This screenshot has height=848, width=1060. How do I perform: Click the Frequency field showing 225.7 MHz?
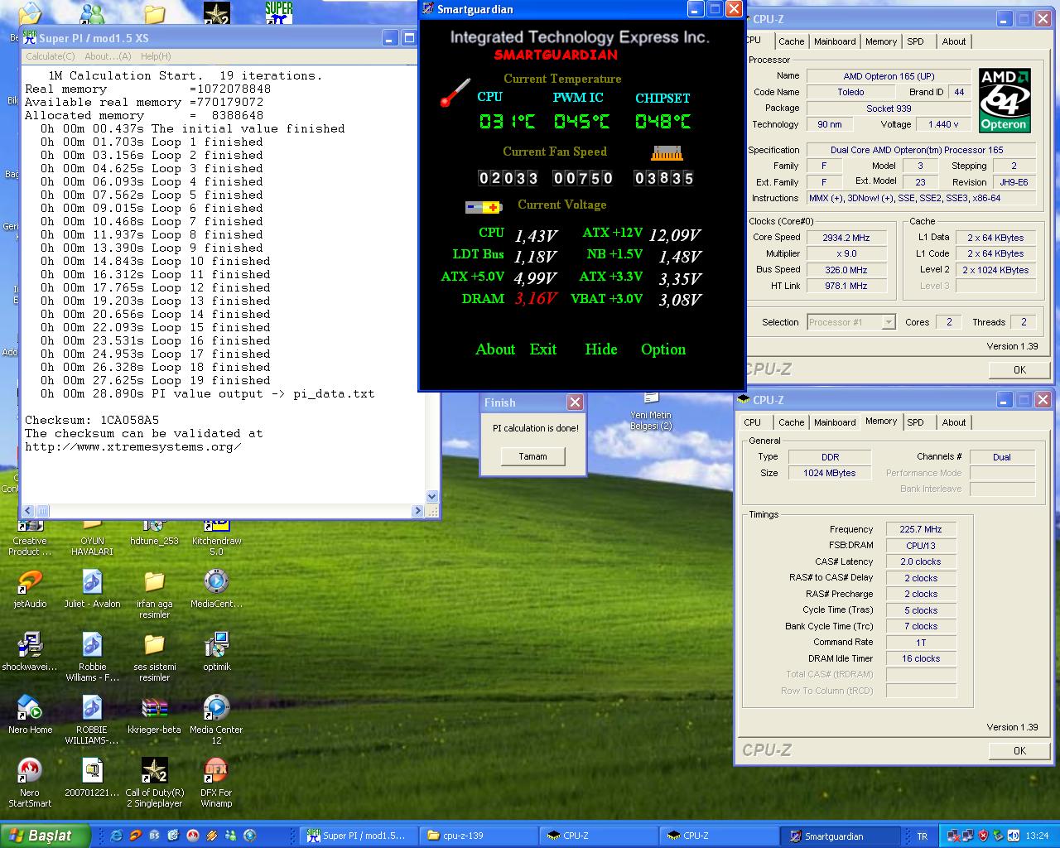click(x=920, y=529)
